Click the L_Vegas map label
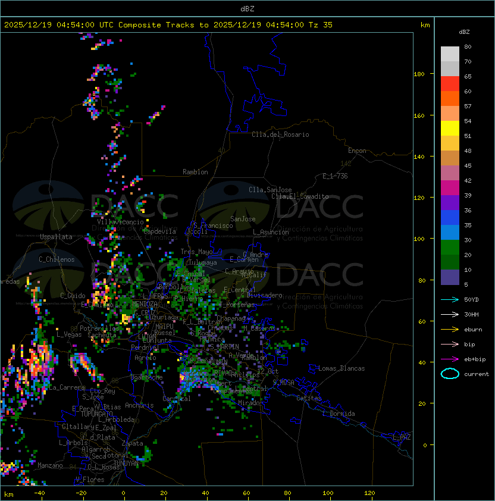 click(x=69, y=334)
